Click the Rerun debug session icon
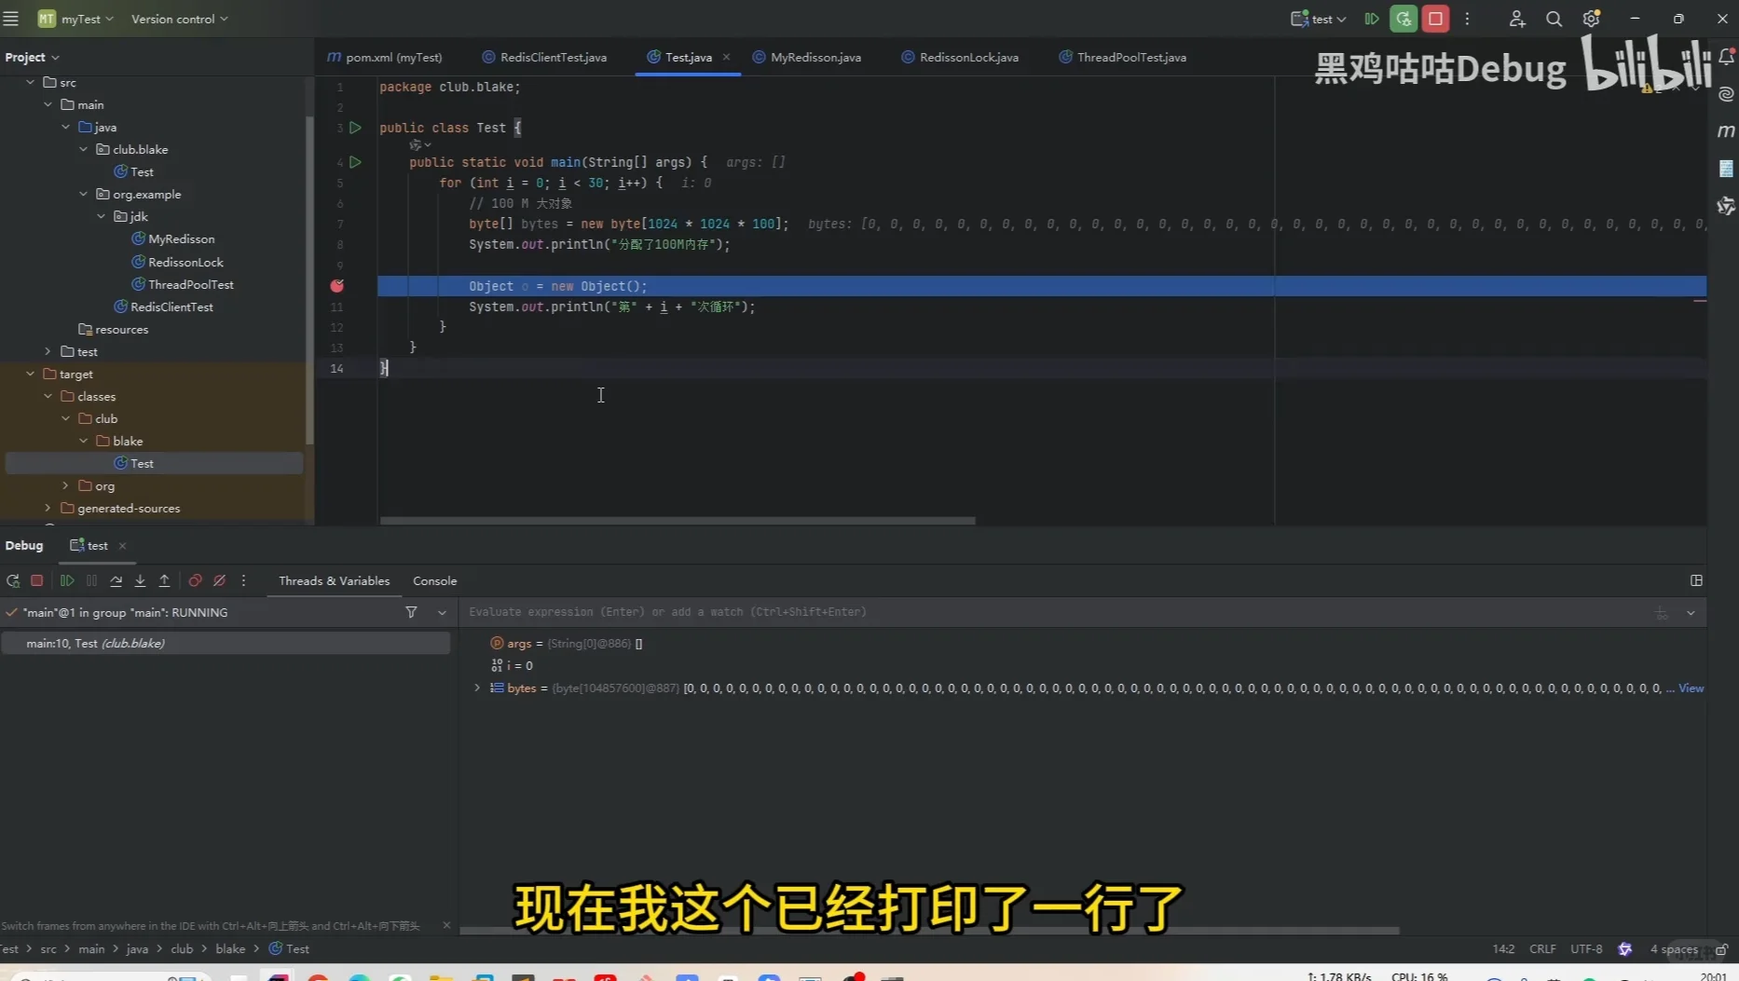This screenshot has height=981, width=1739. point(13,580)
